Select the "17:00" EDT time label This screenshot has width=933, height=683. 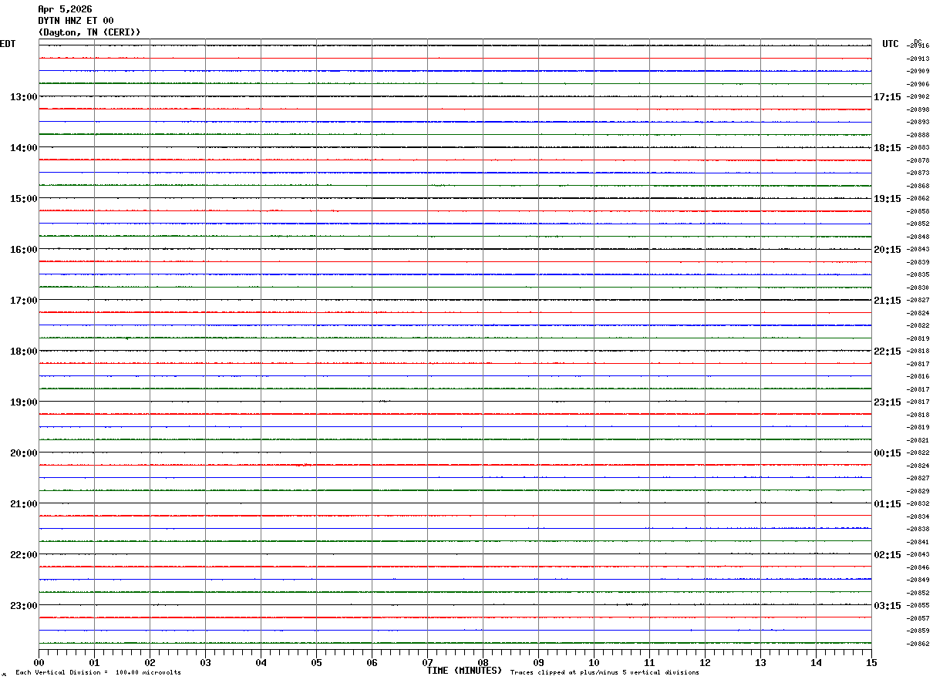(23, 301)
